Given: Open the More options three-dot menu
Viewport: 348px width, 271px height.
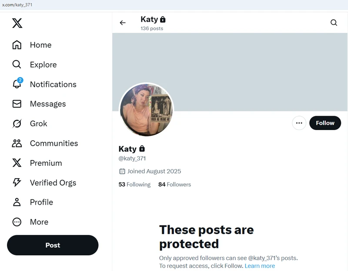Looking at the screenshot, I should click(x=299, y=123).
